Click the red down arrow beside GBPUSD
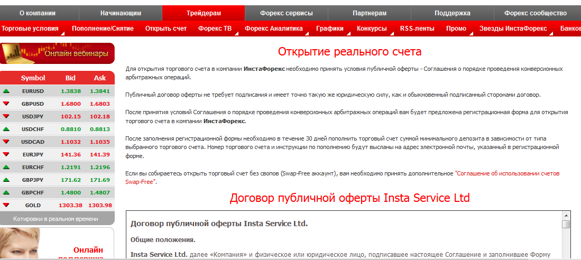This screenshot has height=260, width=581. (x=6, y=104)
